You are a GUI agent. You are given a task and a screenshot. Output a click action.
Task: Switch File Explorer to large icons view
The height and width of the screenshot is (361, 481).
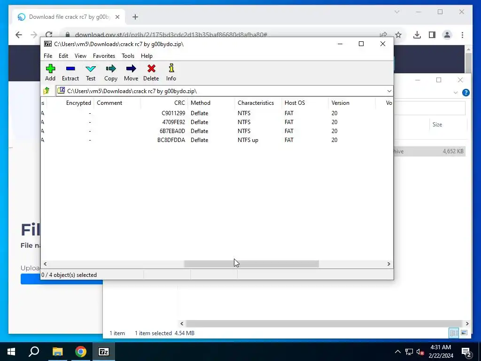(464, 333)
